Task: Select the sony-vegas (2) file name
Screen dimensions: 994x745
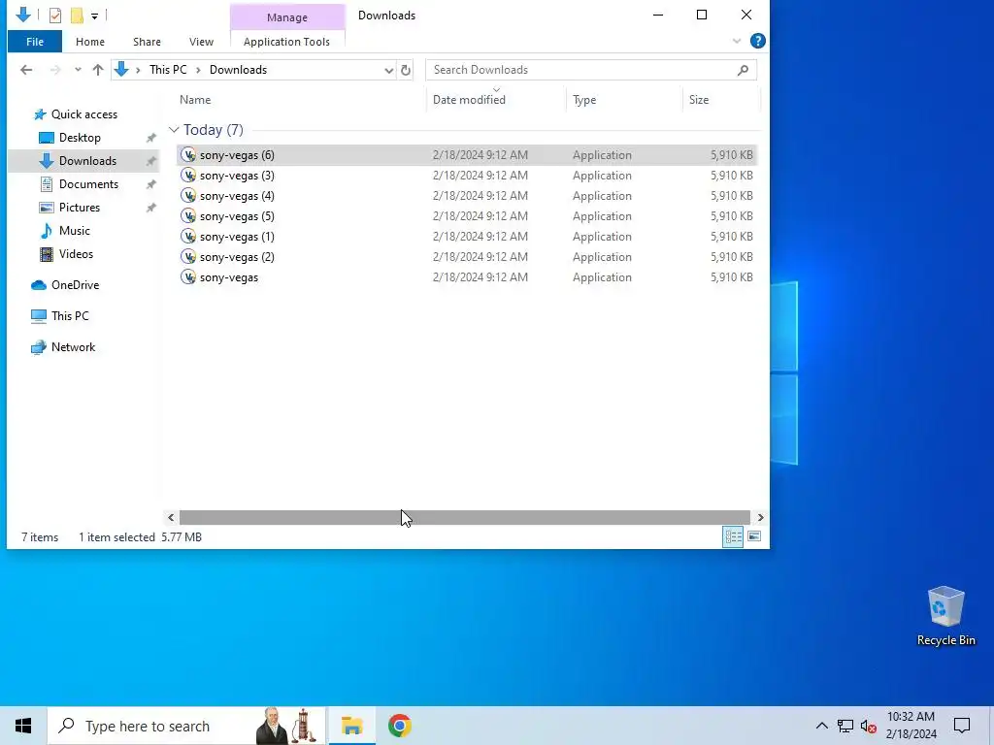Action: [x=237, y=256]
